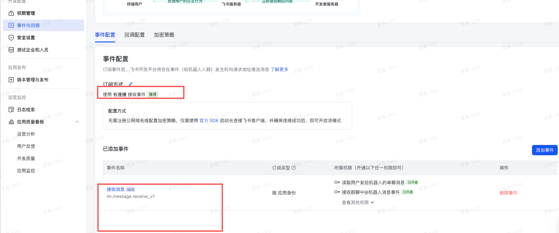
Task: Click the 添加事件 button
Action: click(x=545, y=150)
